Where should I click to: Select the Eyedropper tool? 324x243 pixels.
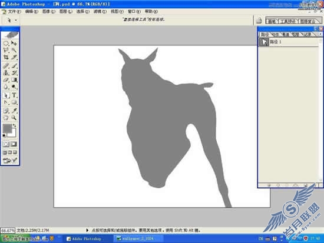(14, 111)
